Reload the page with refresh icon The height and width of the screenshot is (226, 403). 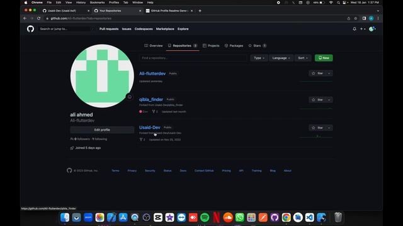point(38,18)
